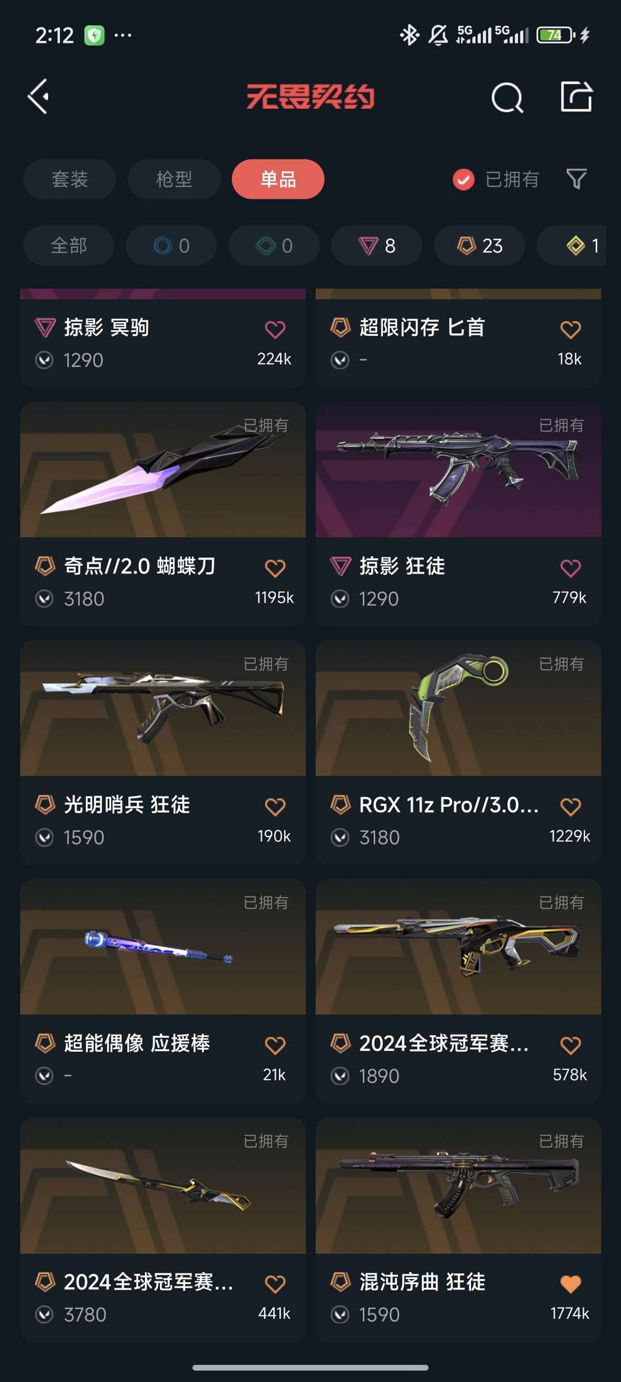Like 奇点//2.0 蝴蝶刀 heart icon

click(x=275, y=568)
